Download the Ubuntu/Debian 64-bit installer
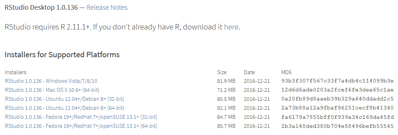The image size is (398, 135). pyautogui.click(x=65, y=108)
